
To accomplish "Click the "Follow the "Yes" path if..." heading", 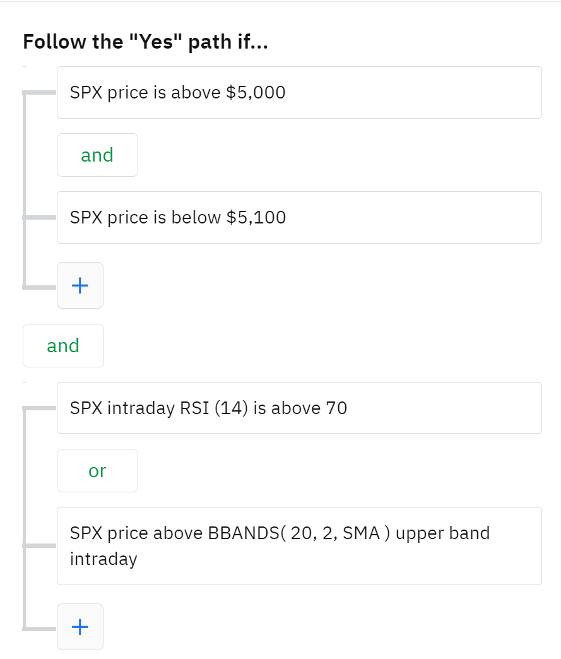I will coord(146,42).
